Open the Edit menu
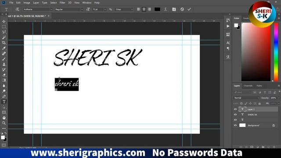Viewport: 281px width, 158px height. [x=18, y=3]
